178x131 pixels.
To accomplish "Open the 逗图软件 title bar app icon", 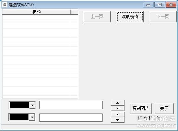I will point(4,4).
